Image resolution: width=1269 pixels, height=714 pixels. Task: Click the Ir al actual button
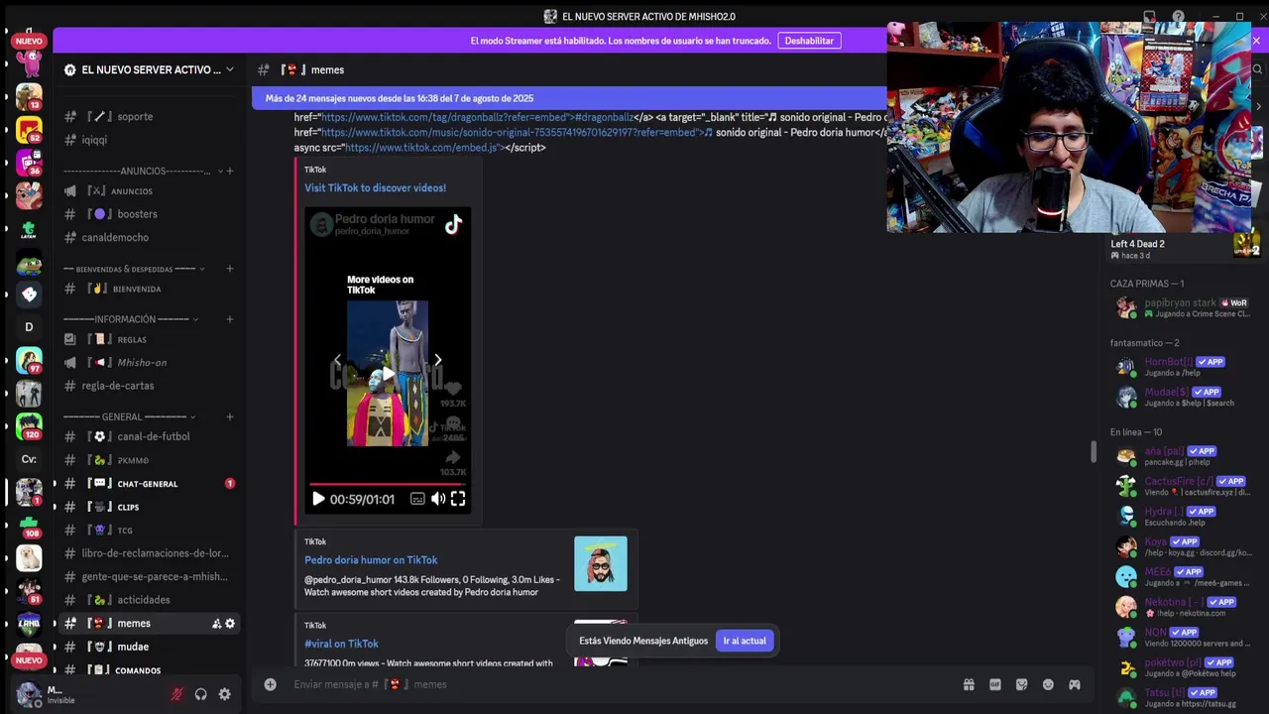745,641
